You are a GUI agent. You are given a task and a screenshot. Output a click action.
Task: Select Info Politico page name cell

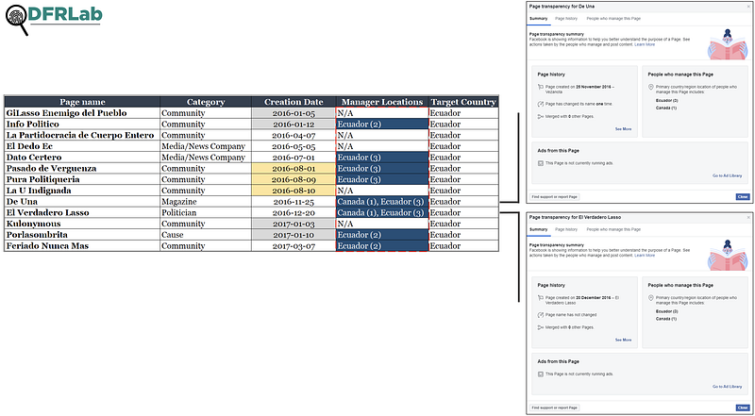pyautogui.click(x=82, y=125)
